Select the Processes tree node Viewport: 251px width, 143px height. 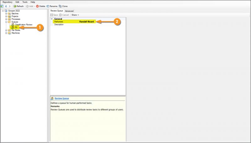(16, 19)
